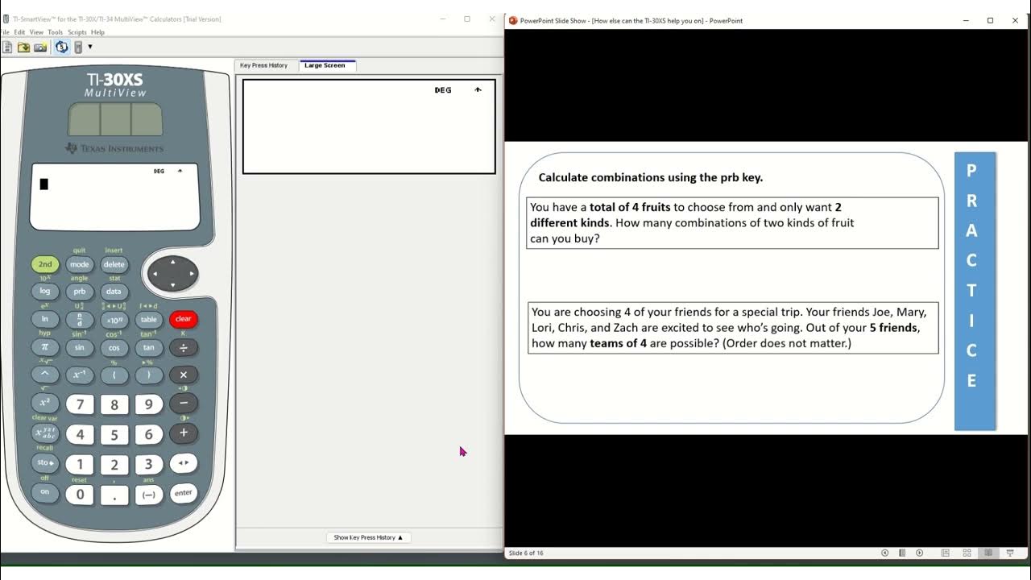Click the plus key

point(184,433)
